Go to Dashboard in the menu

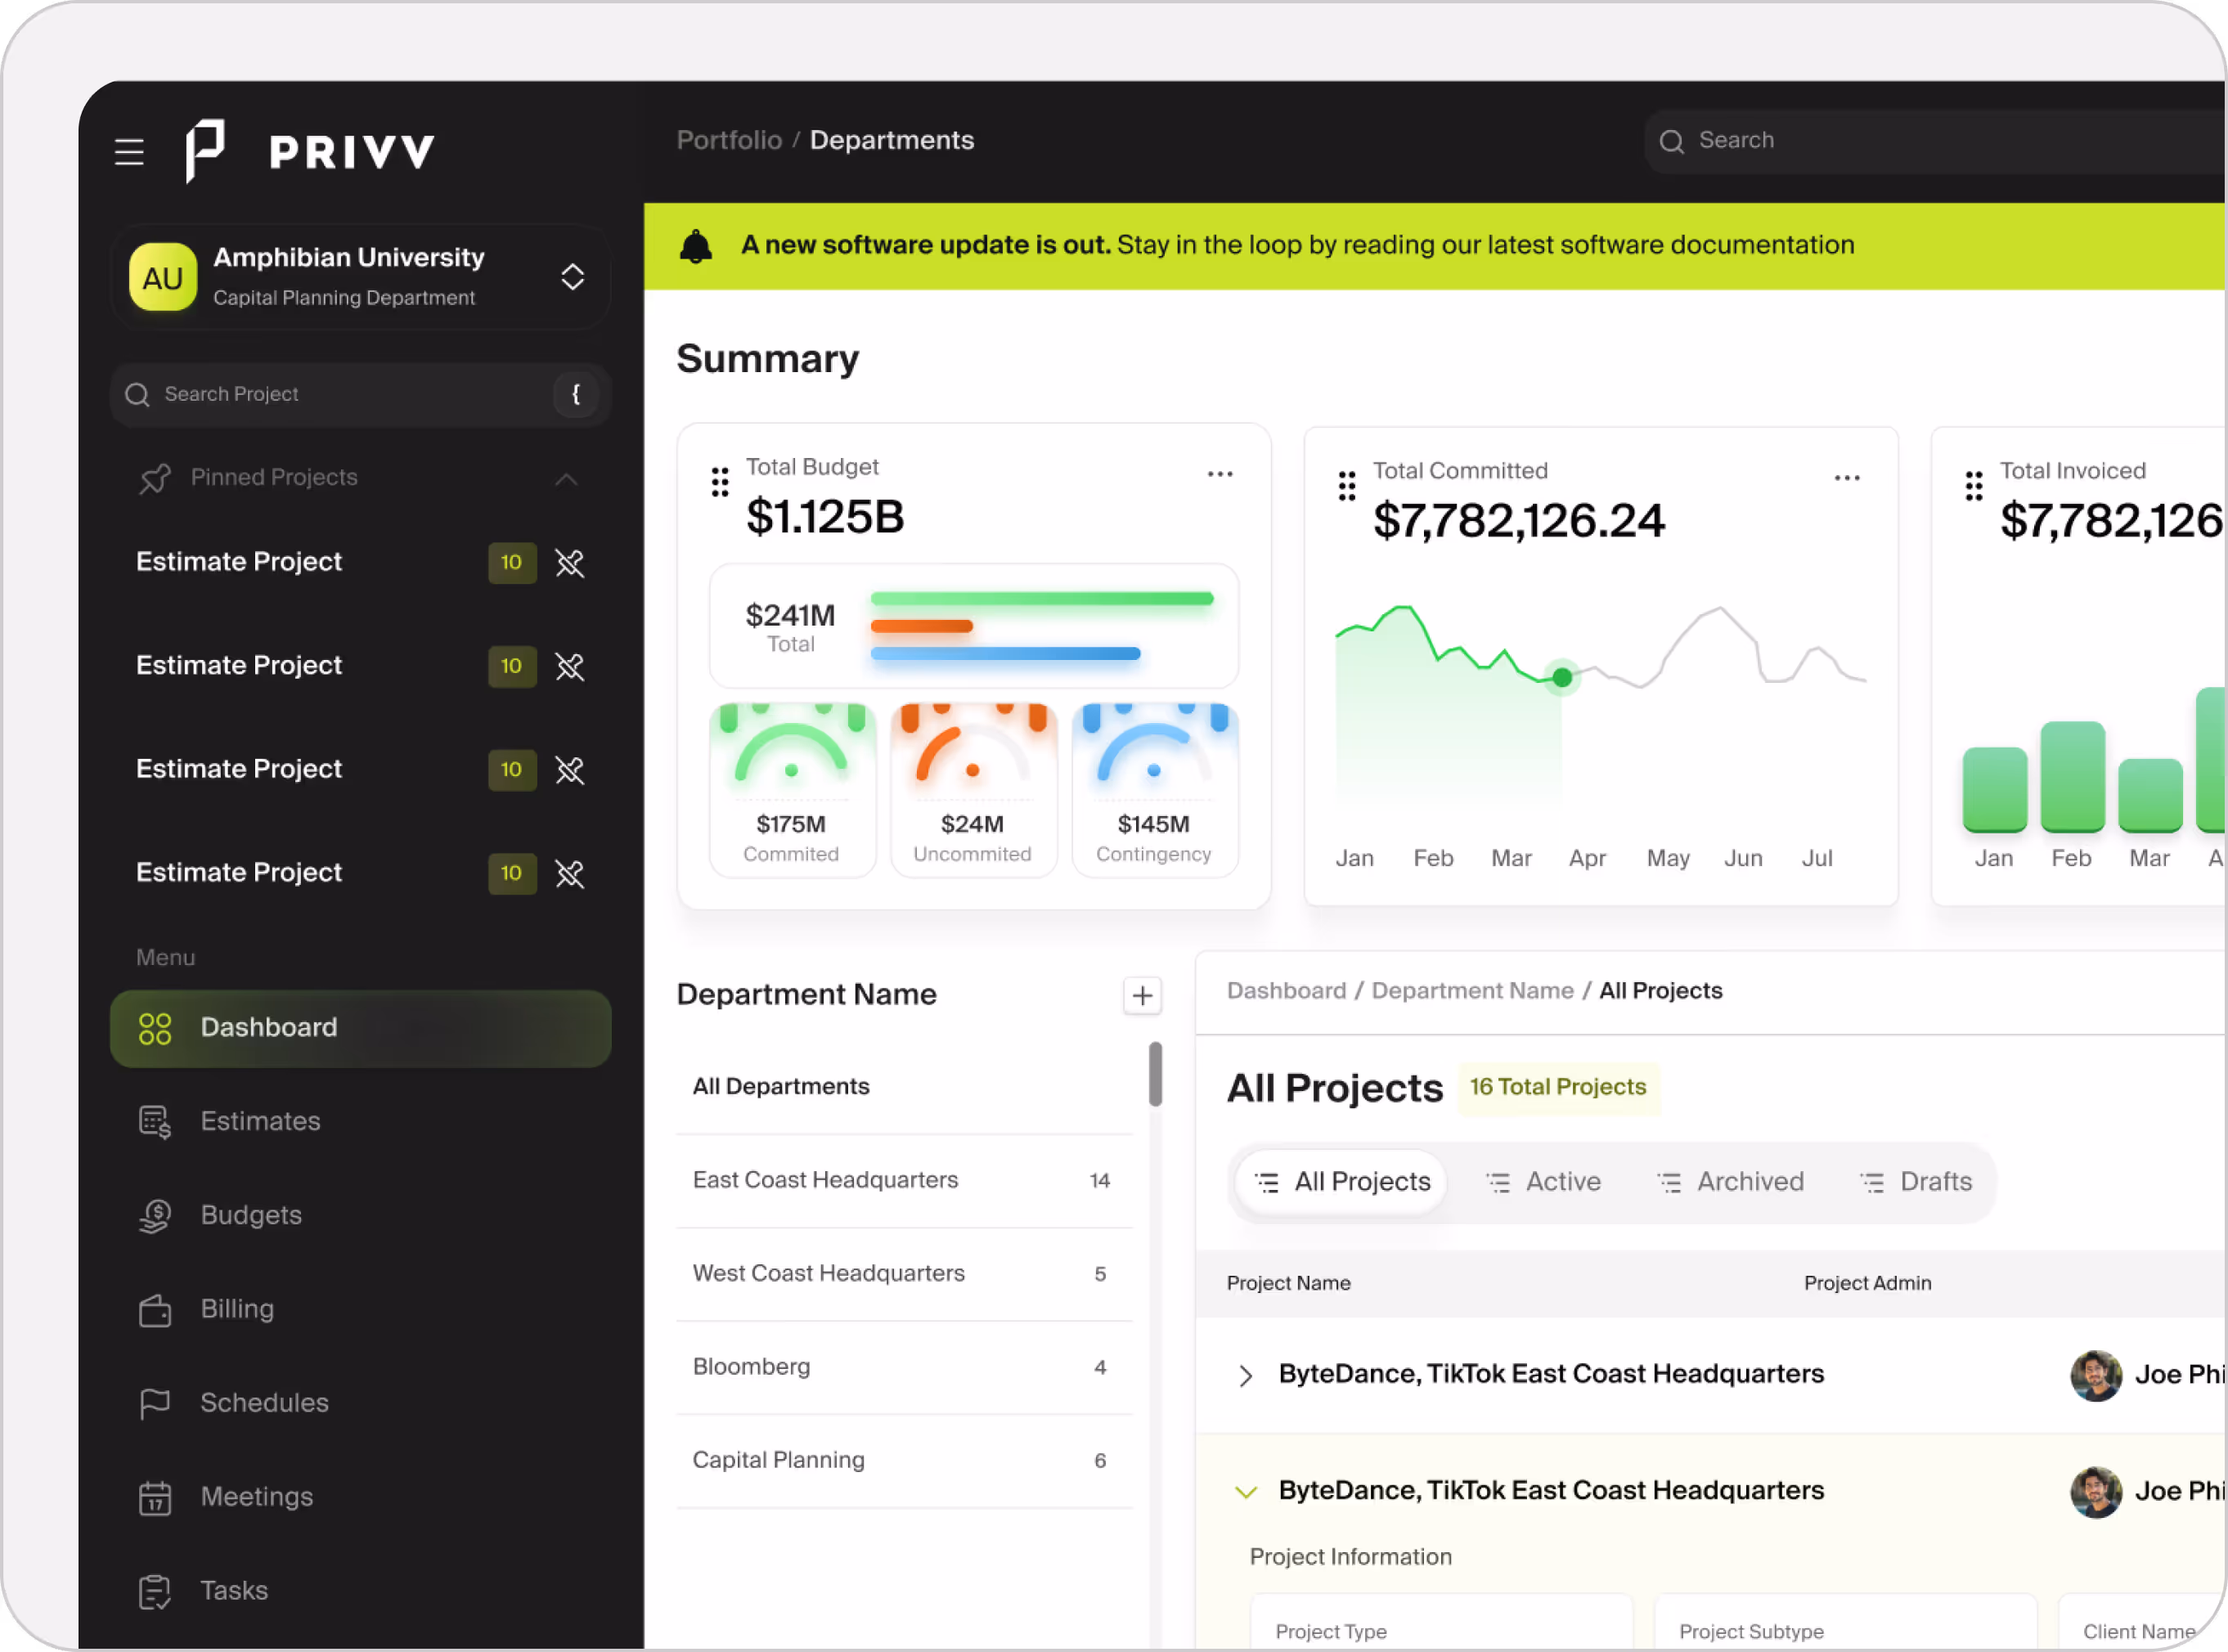coord(360,1028)
